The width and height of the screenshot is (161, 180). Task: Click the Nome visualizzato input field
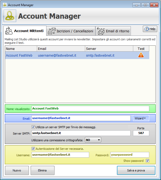[x=90, y=108]
